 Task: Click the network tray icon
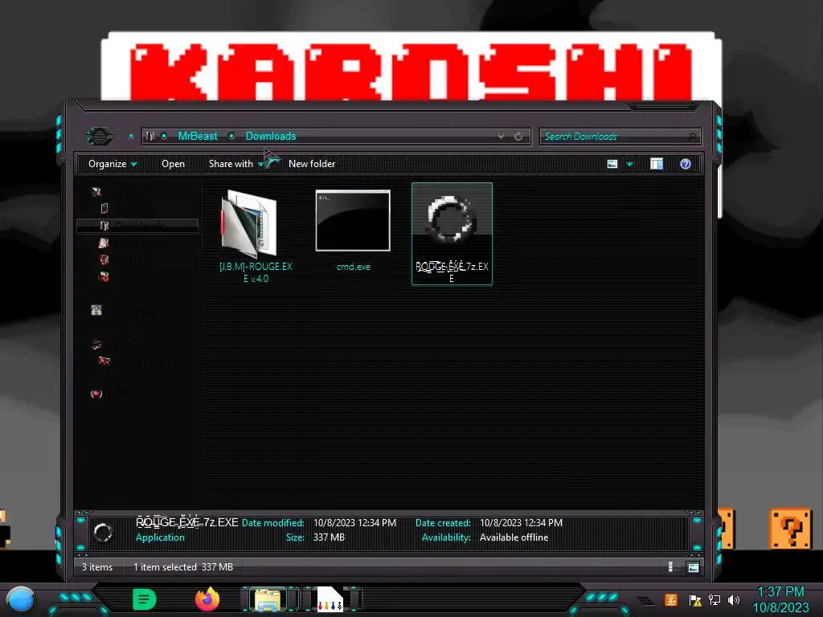pos(714,600)
